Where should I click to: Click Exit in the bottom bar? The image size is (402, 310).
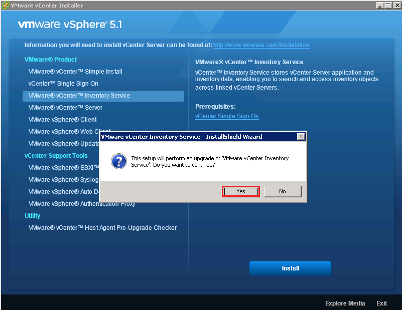381,303
